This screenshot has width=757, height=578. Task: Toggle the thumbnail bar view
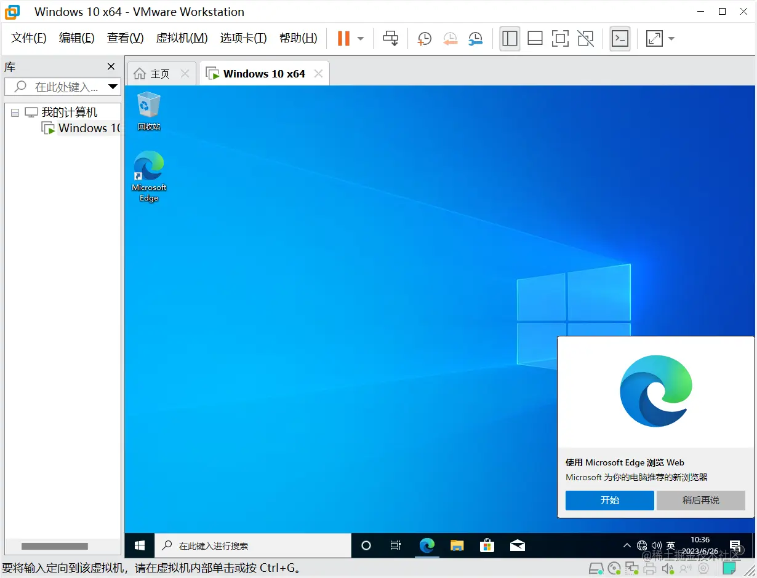tap(535, 38)
